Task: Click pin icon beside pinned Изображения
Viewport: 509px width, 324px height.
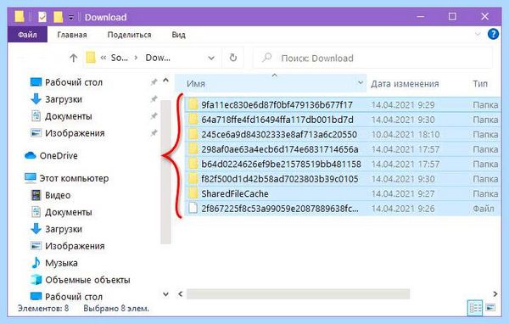Action: pyautogui.click(x=154, y=133)
